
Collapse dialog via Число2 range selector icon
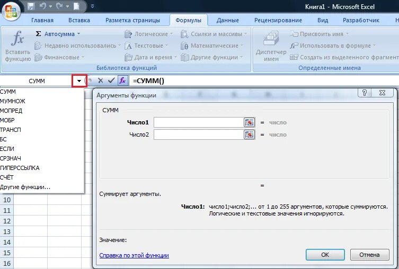(x=250, y=134)
